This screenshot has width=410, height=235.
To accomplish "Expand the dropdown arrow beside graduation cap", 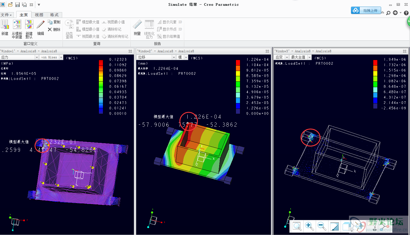I will pyautogui.click(x=400, y=13).
